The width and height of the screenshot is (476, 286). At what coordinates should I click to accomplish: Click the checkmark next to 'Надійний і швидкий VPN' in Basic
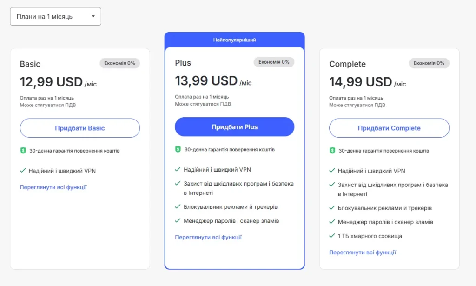[x=24, y=170]
